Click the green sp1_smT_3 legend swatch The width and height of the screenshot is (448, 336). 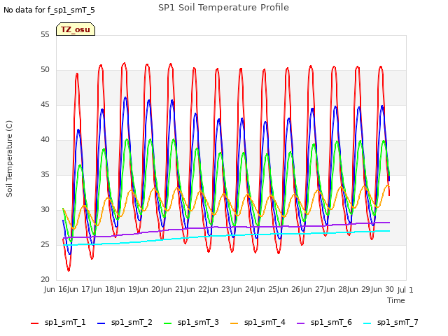168,323
